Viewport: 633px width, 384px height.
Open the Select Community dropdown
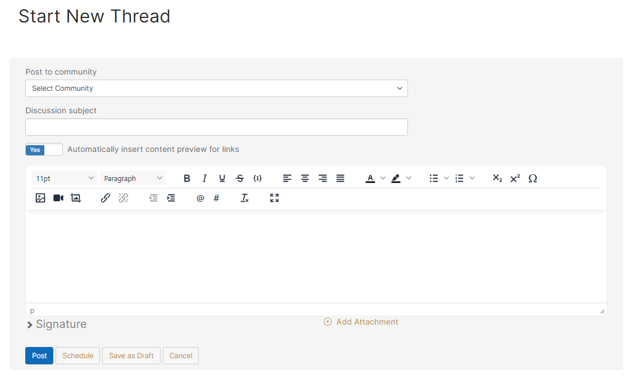tap(216, 89)
